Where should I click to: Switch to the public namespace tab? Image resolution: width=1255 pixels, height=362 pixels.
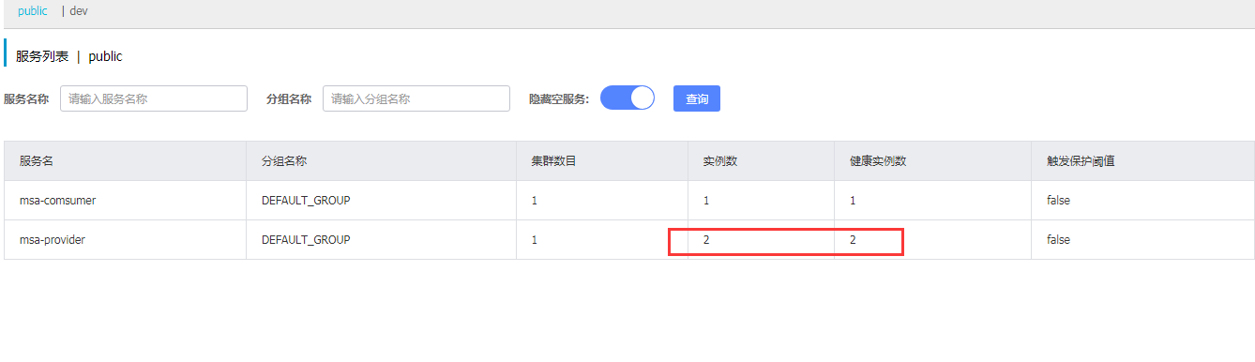tap(32, 11)
